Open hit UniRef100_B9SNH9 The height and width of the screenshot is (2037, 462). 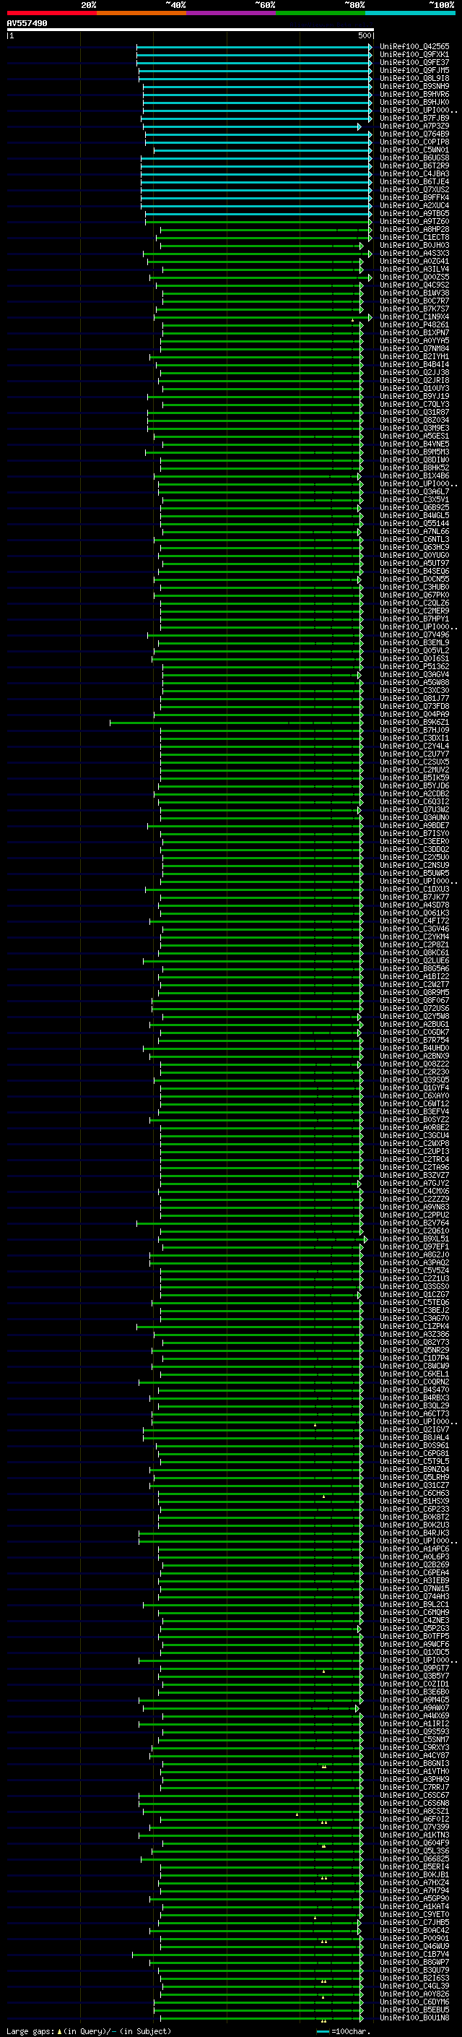click(414, 86)
